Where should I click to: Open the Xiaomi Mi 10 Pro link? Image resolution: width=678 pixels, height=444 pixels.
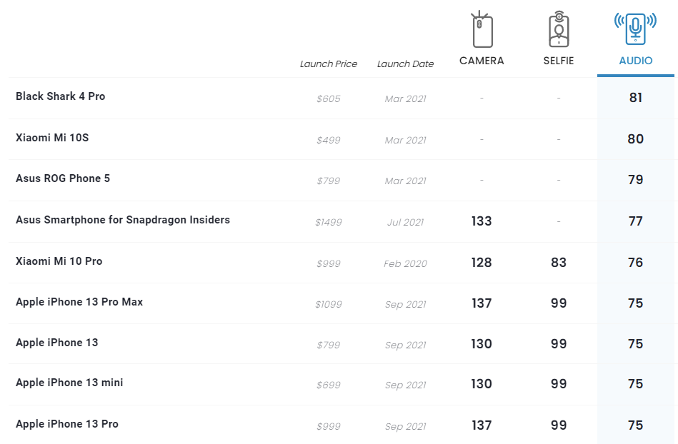pos(59,261)
